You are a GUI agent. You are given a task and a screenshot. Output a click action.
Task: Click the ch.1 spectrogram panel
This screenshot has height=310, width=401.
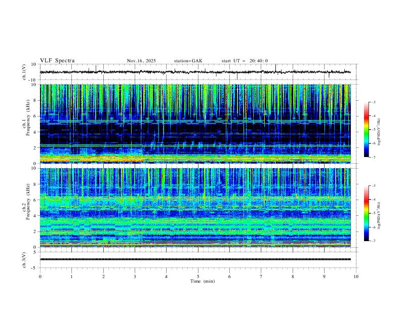point(195,124)
